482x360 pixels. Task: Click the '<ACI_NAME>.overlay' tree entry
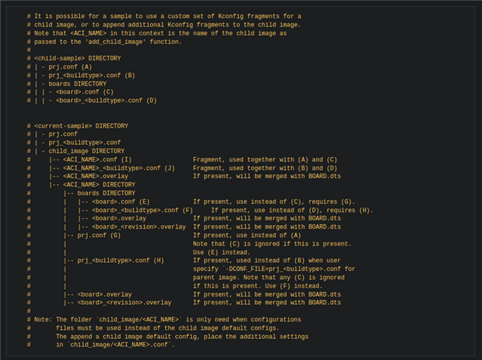(x=95, y=177)
